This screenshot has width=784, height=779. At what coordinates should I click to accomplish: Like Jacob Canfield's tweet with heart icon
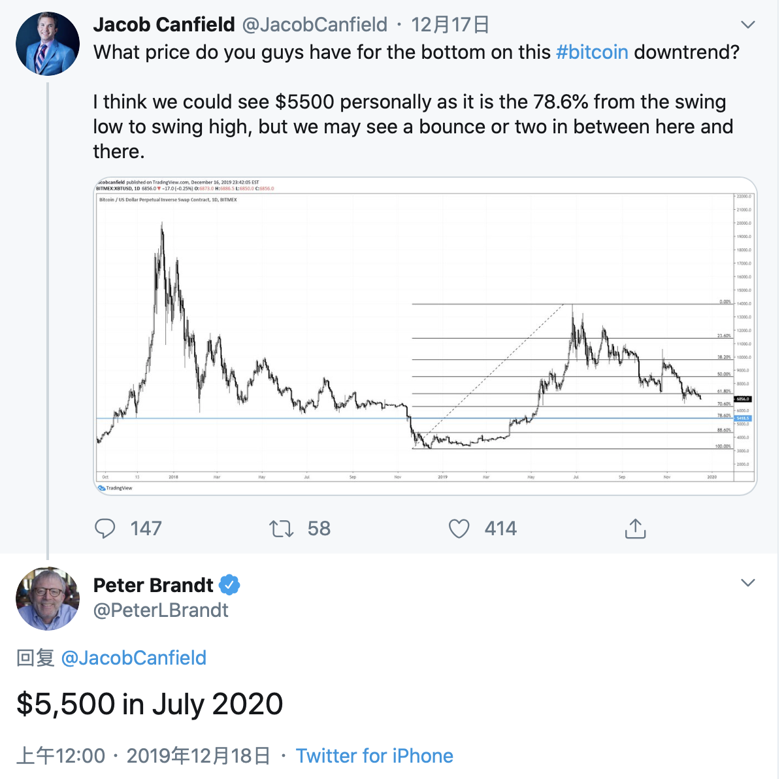click(x=459, y=528)
